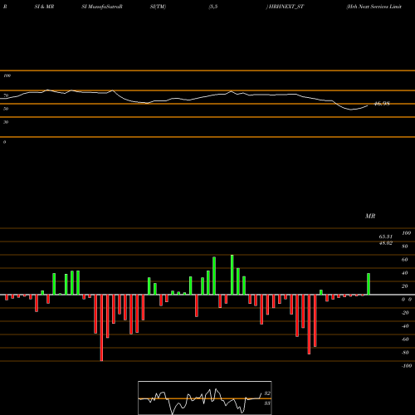
Task: Click the 50 level label on RSI axis
Action: tap(6, 109)
